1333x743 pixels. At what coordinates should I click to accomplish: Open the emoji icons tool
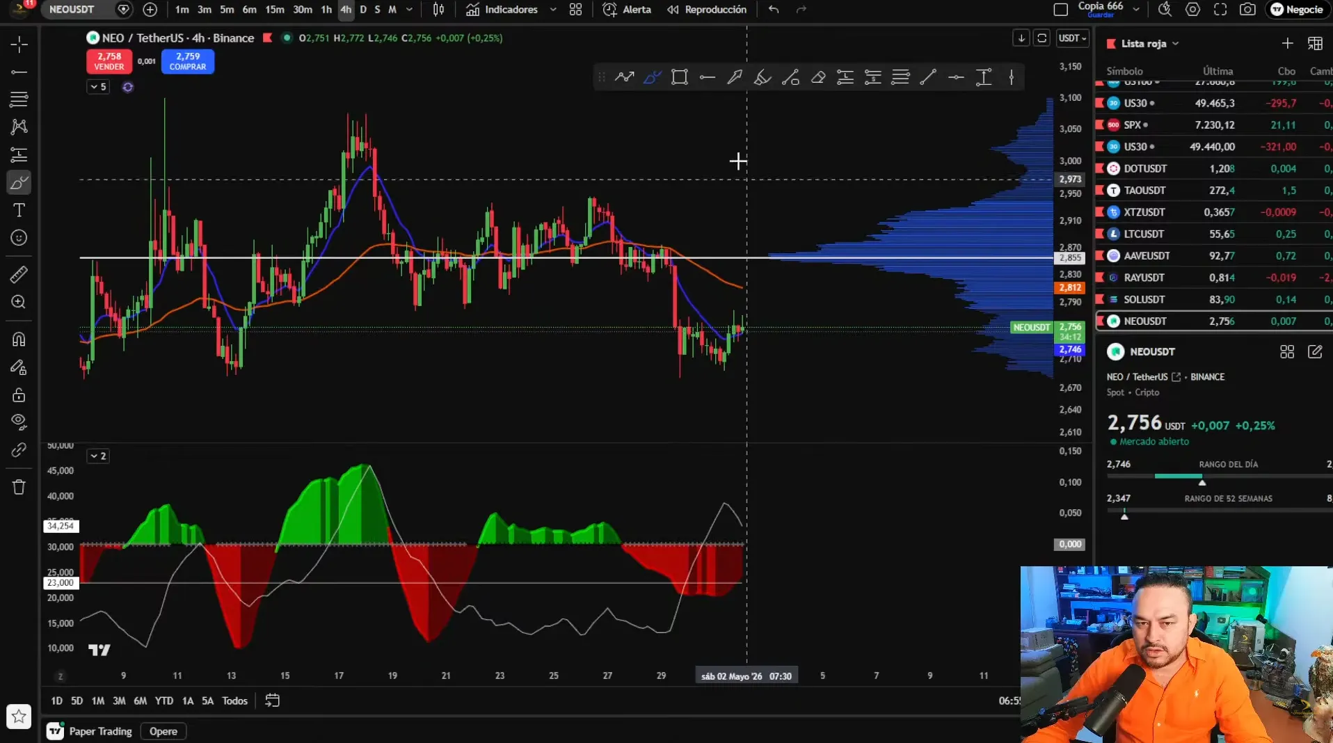coord(19,238)
